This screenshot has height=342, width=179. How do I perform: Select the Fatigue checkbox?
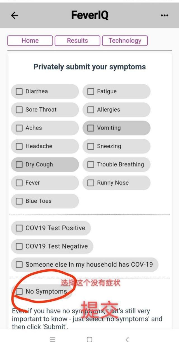[x=91, y=91]
